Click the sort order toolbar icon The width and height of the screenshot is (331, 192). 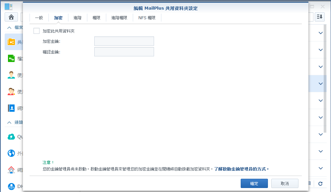point(320,17)
